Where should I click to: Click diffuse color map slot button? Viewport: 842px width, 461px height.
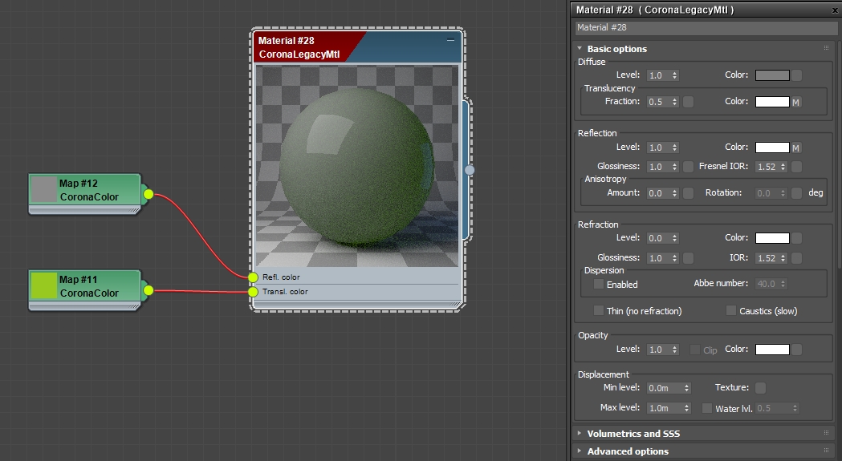pos(797,75)
